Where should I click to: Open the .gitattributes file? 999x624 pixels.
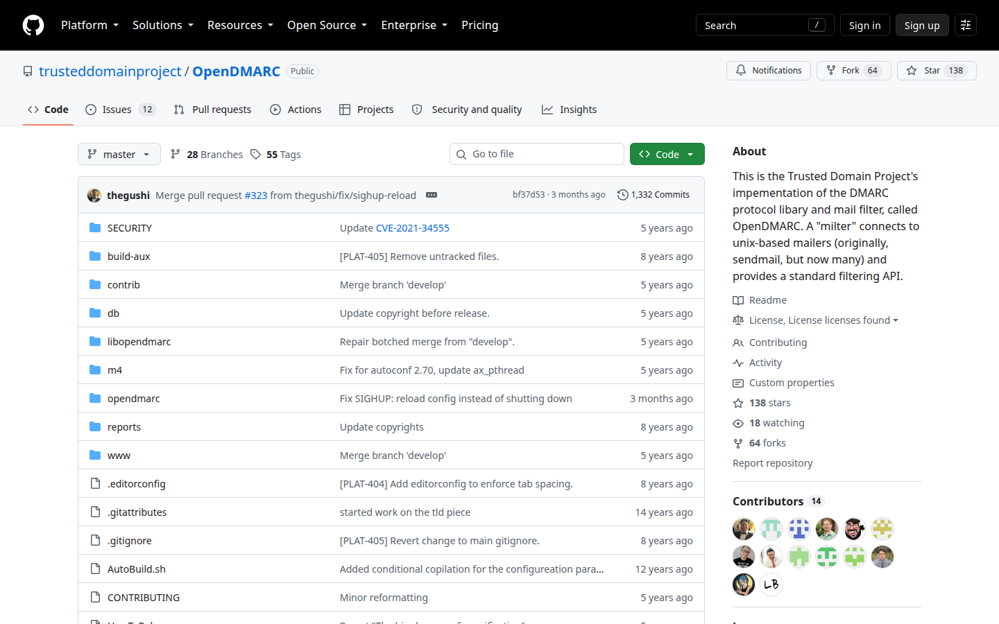click(x=137, y=512)
